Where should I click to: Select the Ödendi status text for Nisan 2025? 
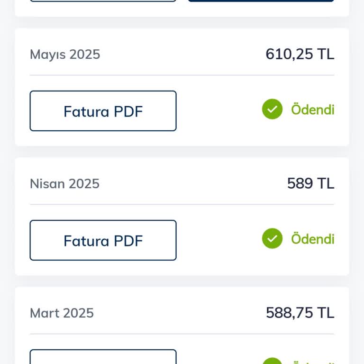[x=312, y=239]
